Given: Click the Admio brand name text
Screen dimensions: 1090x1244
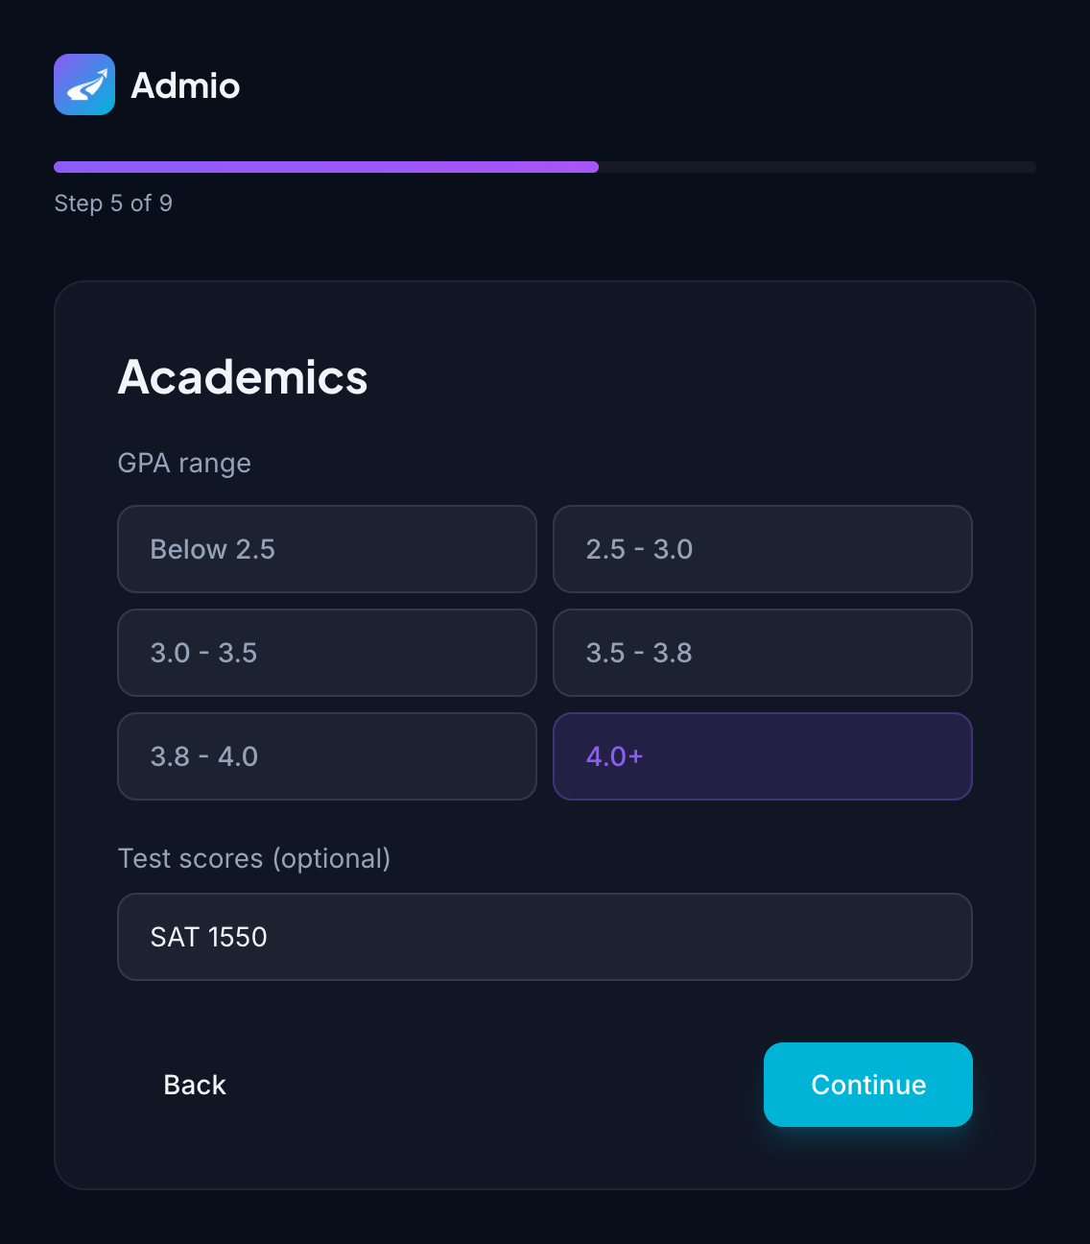Looking at the screenshot, I should pyautogui.click(x=185, y=85).
